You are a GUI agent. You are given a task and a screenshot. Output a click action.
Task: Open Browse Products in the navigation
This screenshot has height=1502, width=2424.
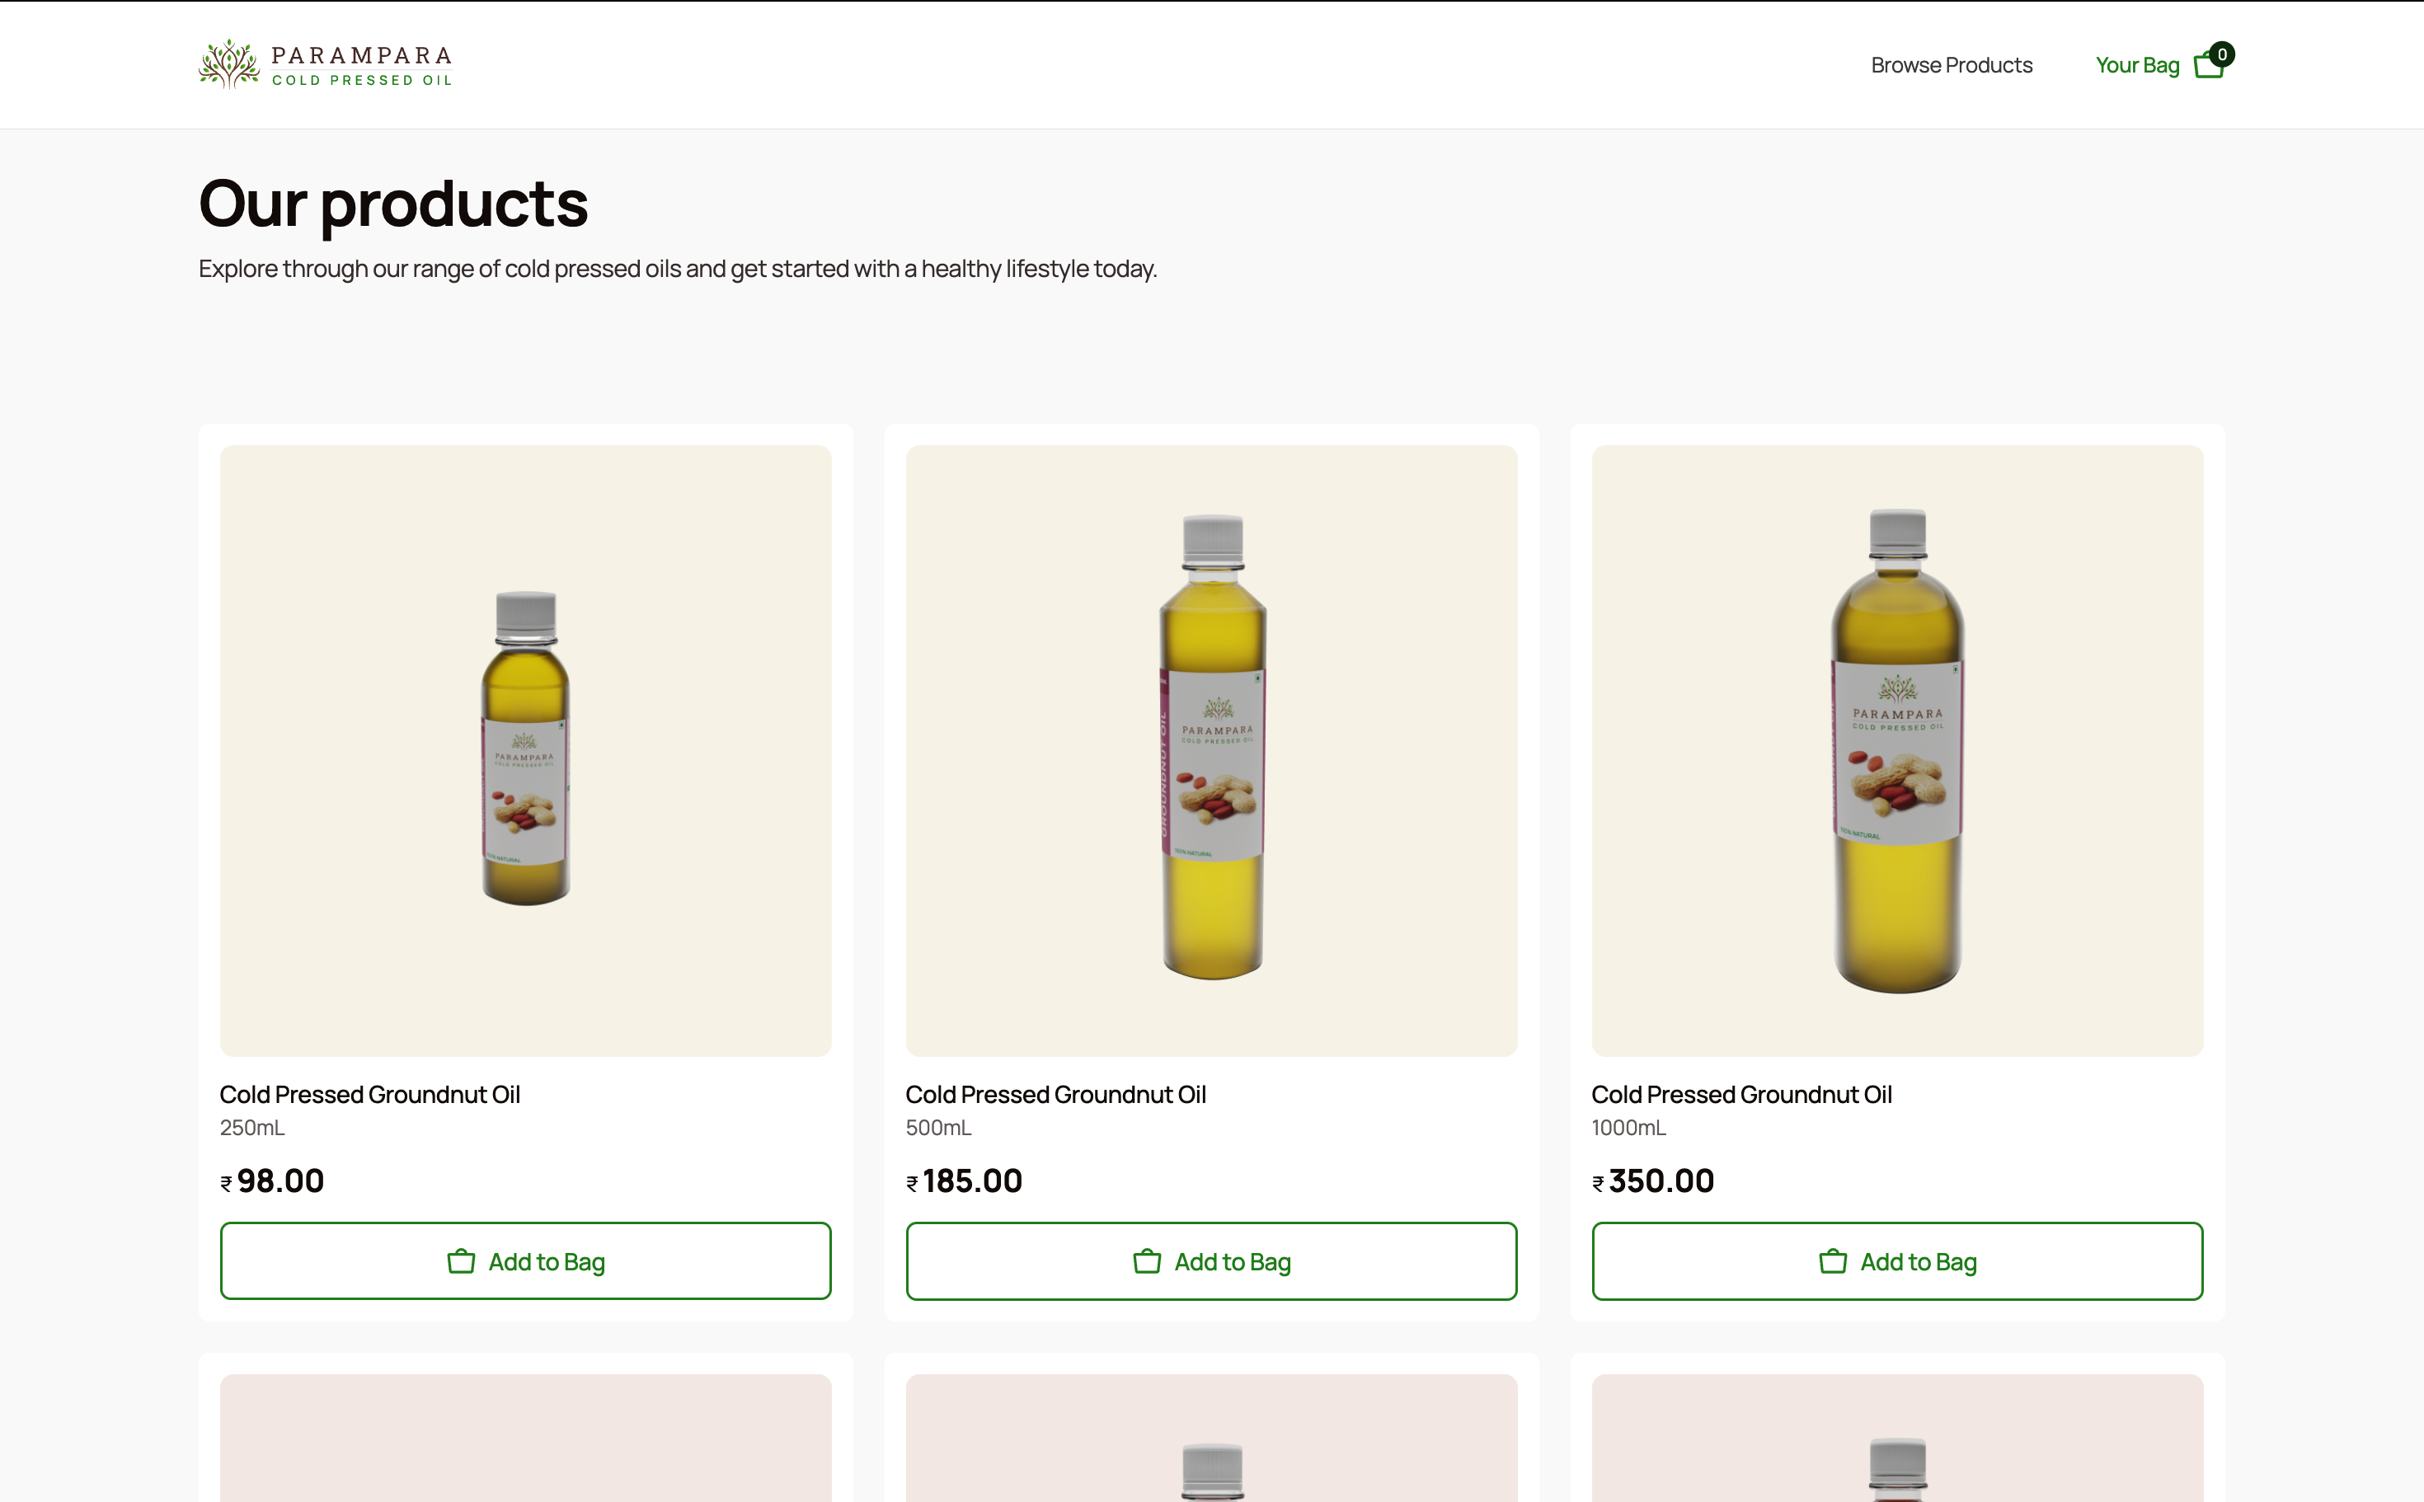click(x=1951, y=64)
